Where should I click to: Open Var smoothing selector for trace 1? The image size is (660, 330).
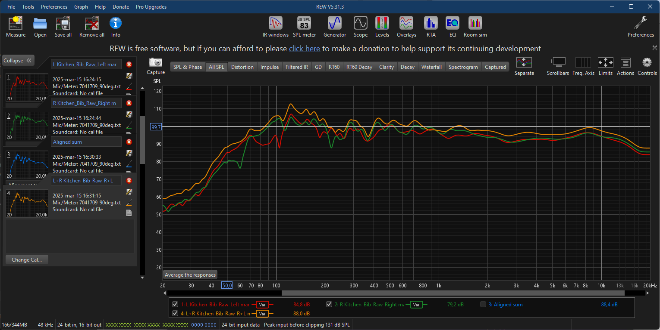click(262, 305)
